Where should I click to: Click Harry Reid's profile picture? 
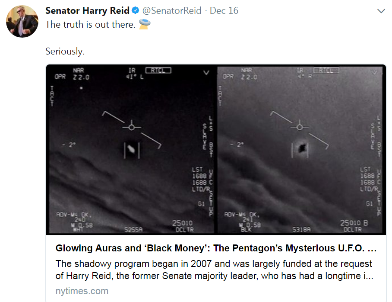(x=22, y=21)
